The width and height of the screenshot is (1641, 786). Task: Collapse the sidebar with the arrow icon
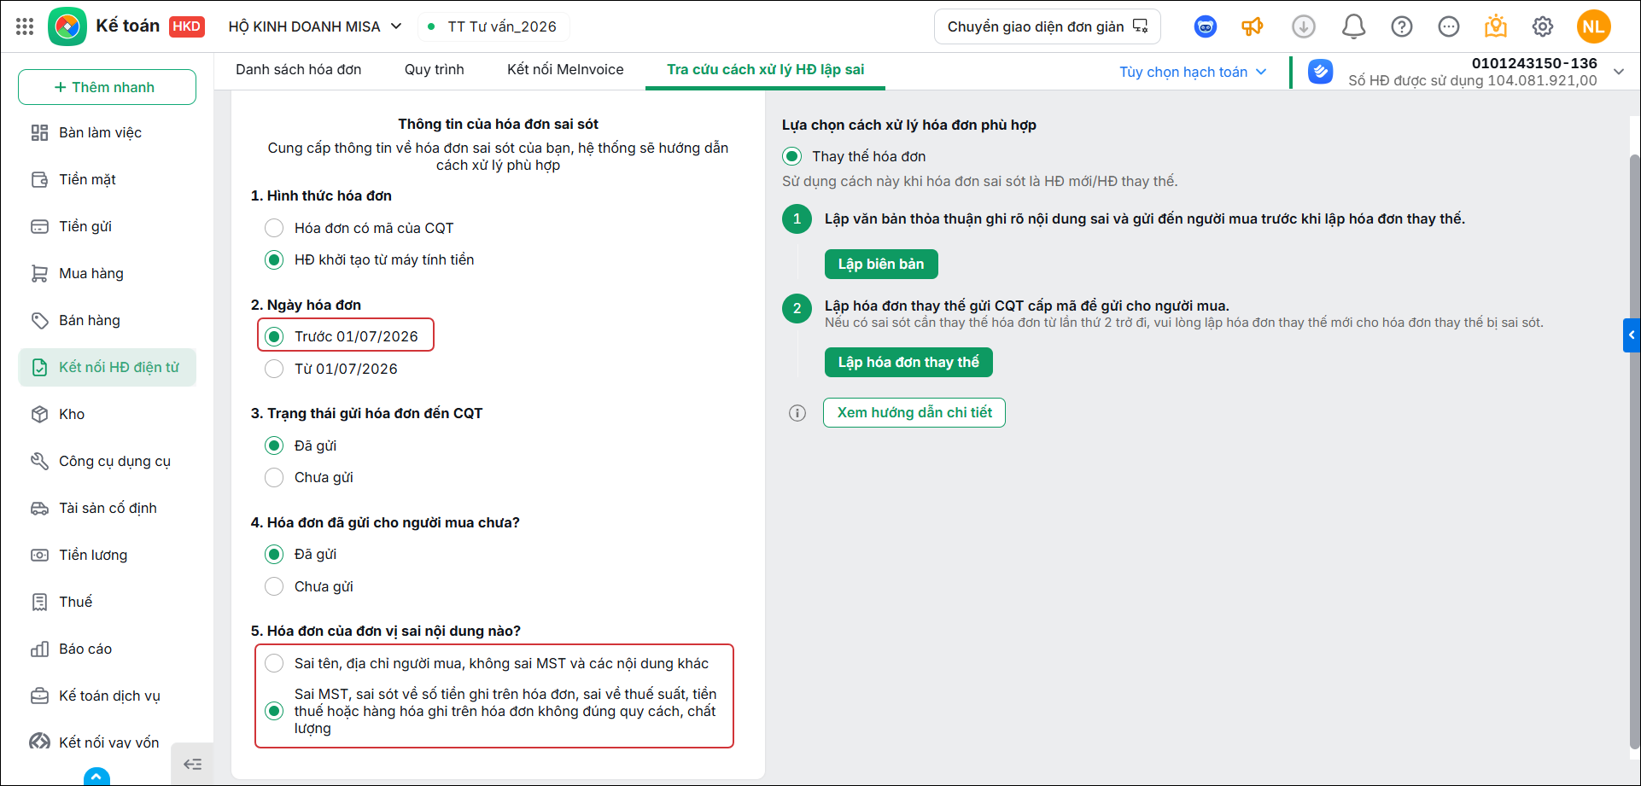[x=193, y=764]
